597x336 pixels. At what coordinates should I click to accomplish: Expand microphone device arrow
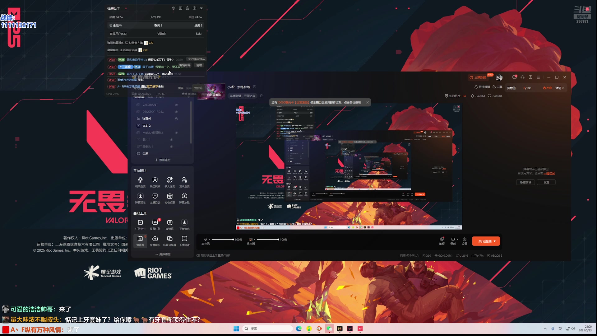[x=209, y=240]
